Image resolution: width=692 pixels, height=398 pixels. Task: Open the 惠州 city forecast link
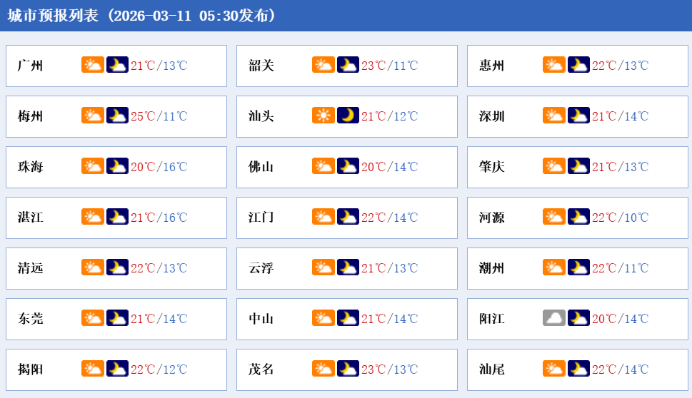coord(492,66)
